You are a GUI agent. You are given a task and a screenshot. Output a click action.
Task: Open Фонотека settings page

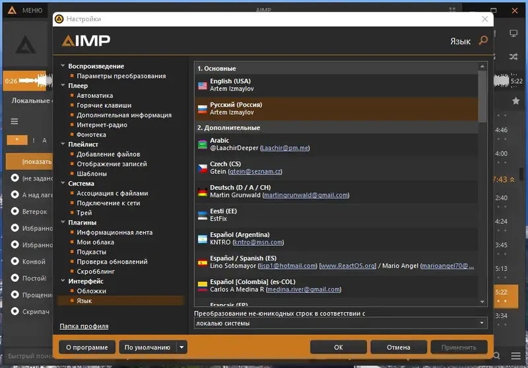click(91, 135)
